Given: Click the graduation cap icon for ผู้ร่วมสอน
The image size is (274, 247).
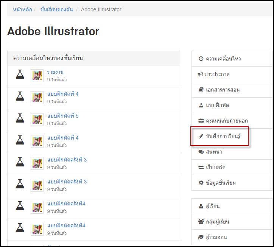Looking at the screenshot, I should (x=201, y=237).
